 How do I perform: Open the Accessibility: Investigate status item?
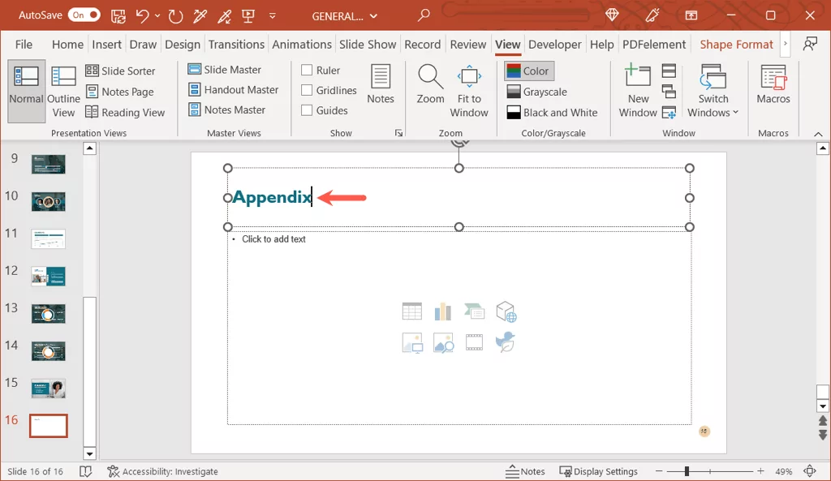pyautogui.click(x=162, y=471)
